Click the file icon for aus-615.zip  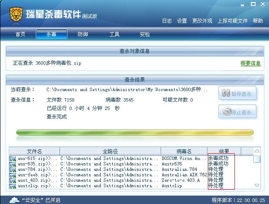(x=13, y=159)
